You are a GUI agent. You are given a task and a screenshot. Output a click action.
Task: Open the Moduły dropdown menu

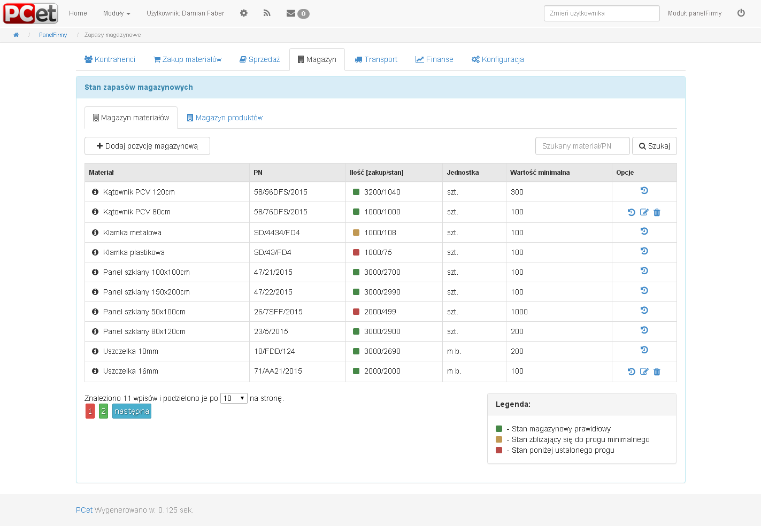pos(117,13)
